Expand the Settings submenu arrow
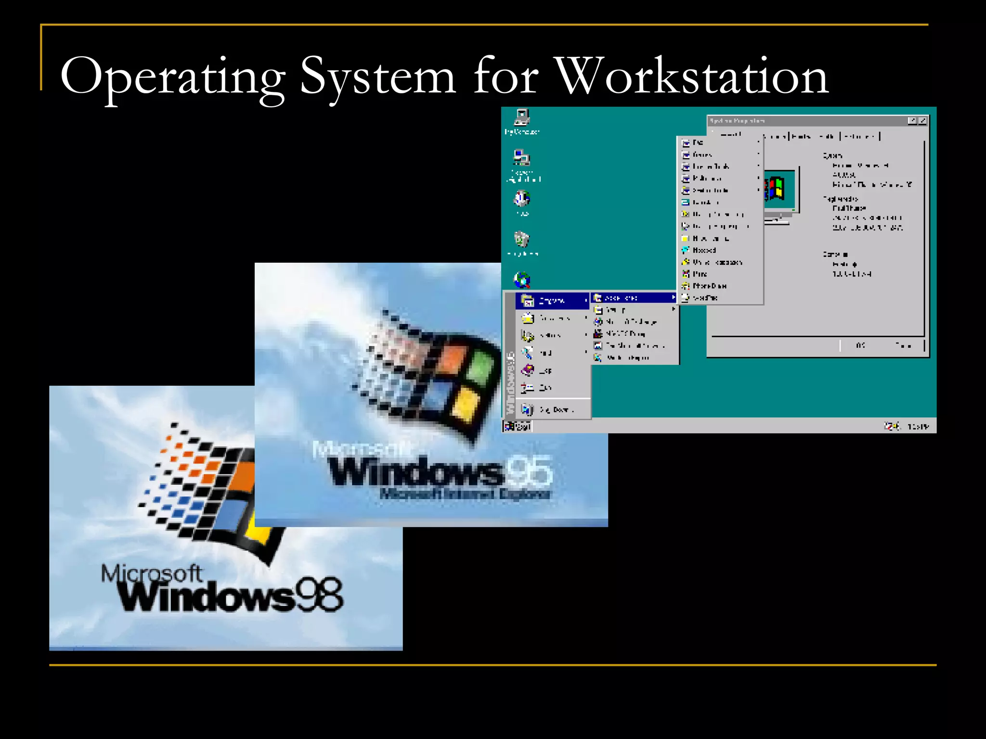This screenshot has height=739, width=986. pos(586,335)
